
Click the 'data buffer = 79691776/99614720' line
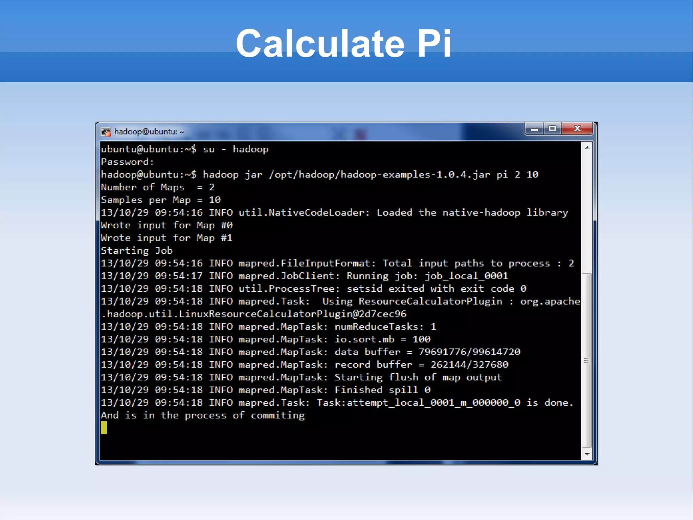click(x=311, y=352)
